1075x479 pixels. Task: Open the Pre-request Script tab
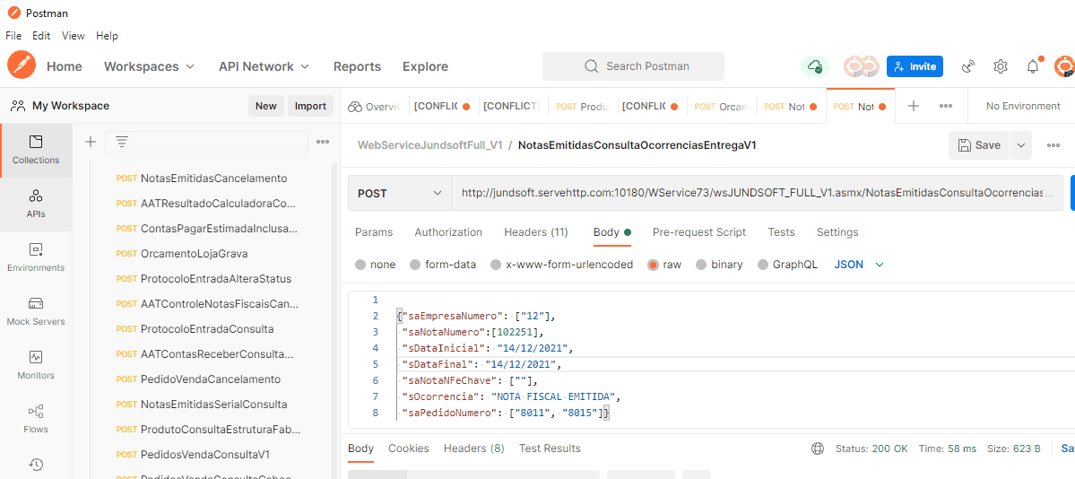tap(699, 232)
